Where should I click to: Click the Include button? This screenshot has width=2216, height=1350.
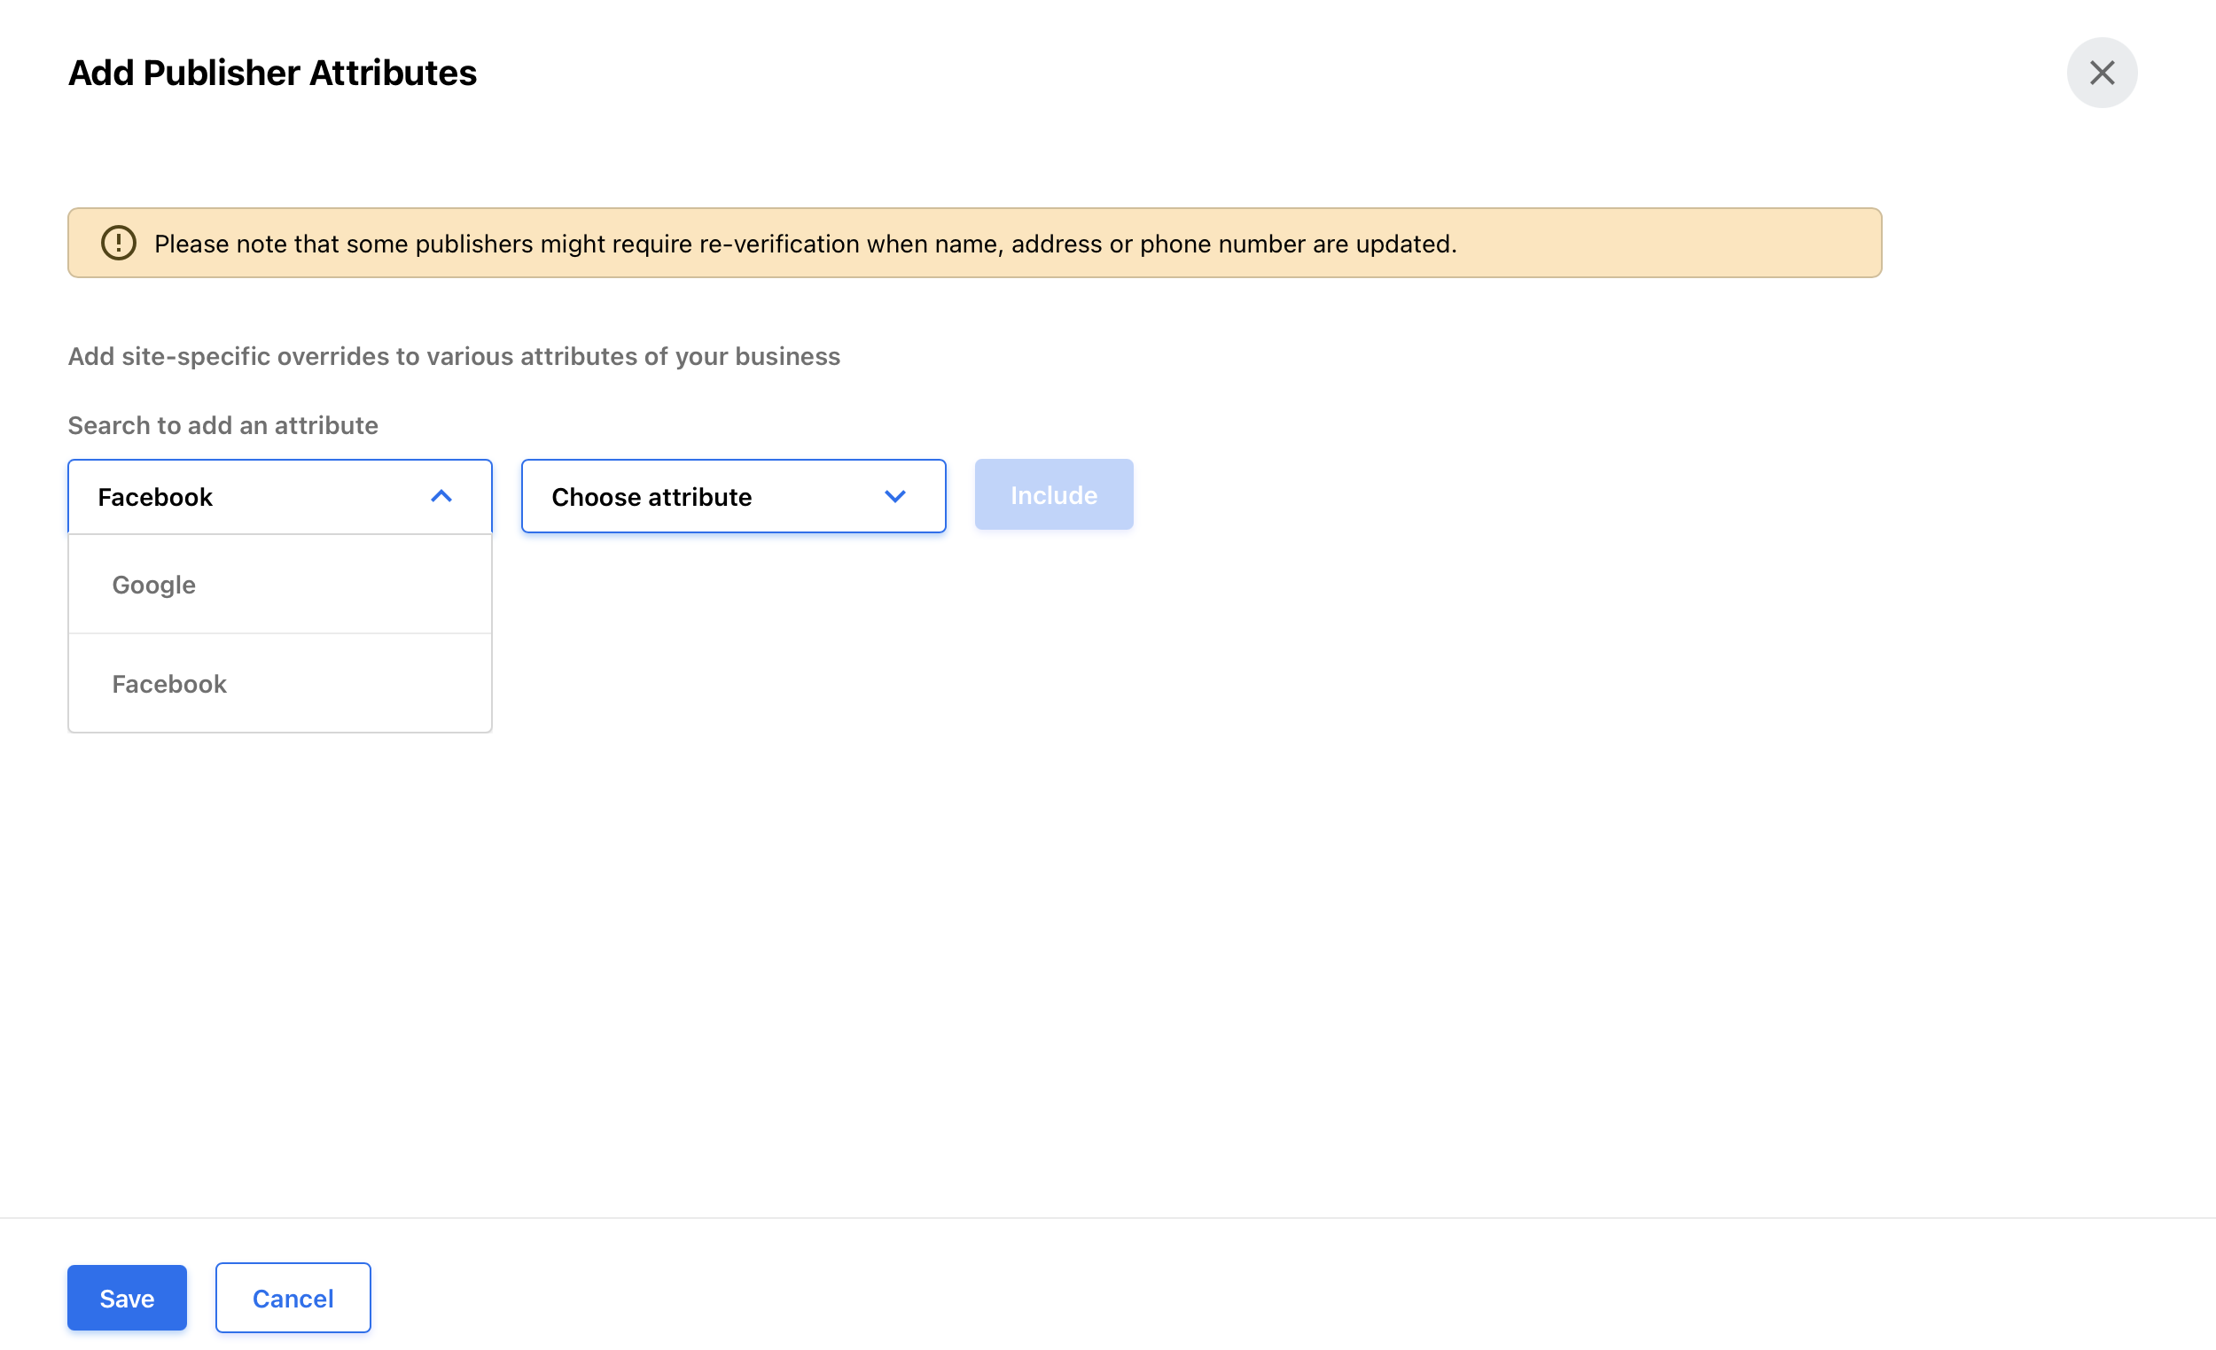coord(1053,494)
